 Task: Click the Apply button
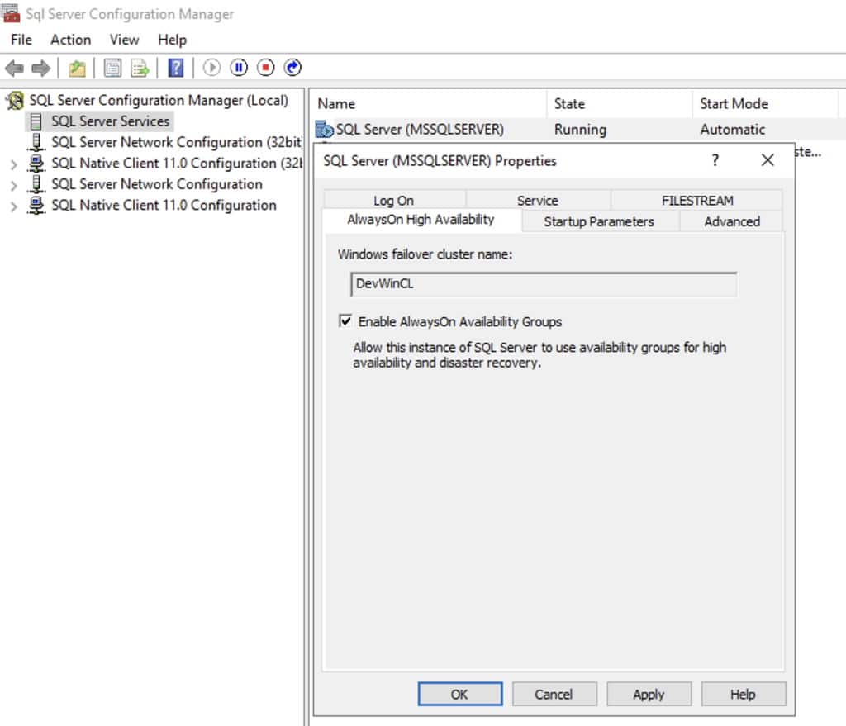point(649,694)
